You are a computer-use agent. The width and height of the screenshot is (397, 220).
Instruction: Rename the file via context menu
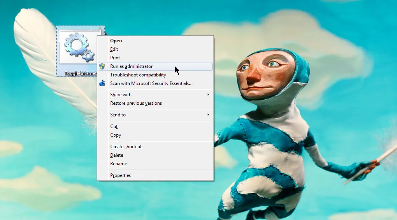[118, 164]
